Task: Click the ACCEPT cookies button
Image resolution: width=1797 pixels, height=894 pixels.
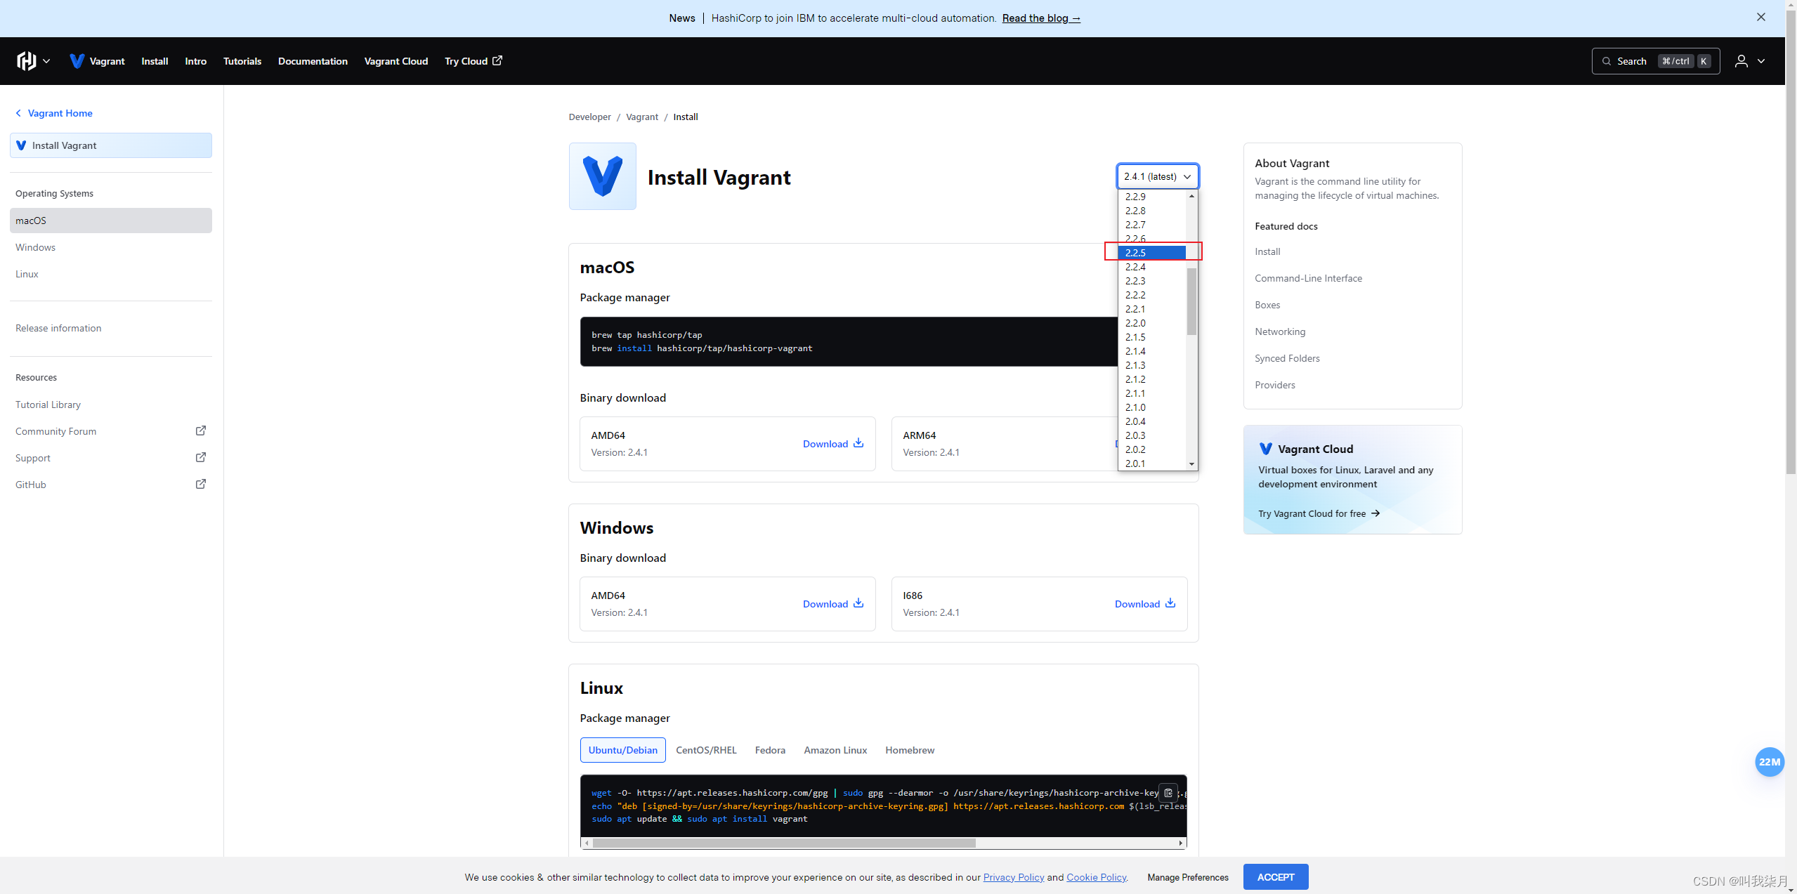Action: point(1276,877)
